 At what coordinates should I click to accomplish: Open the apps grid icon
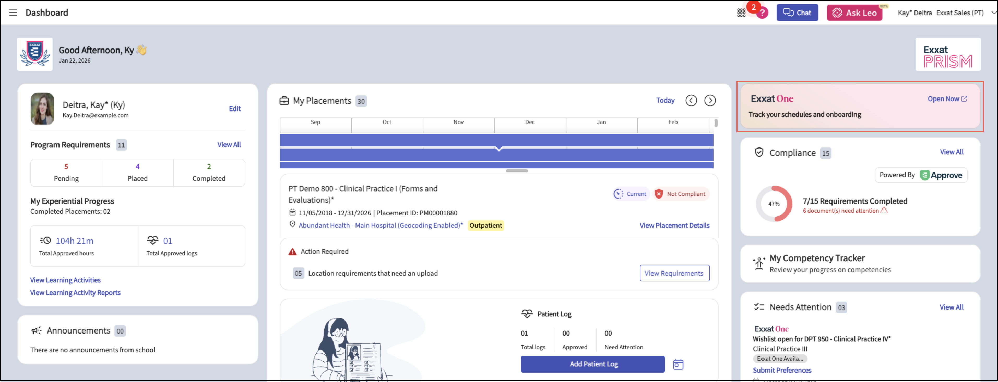click(741, 13)
